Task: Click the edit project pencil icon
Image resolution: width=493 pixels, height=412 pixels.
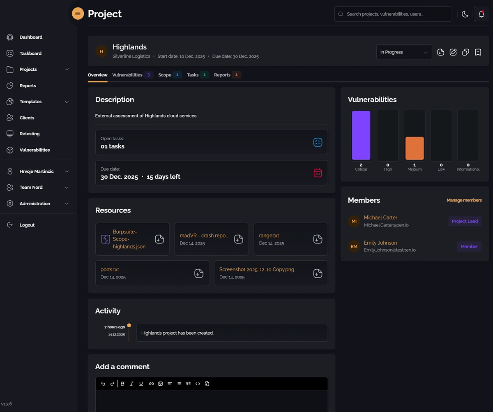Action: coord(453,52)
